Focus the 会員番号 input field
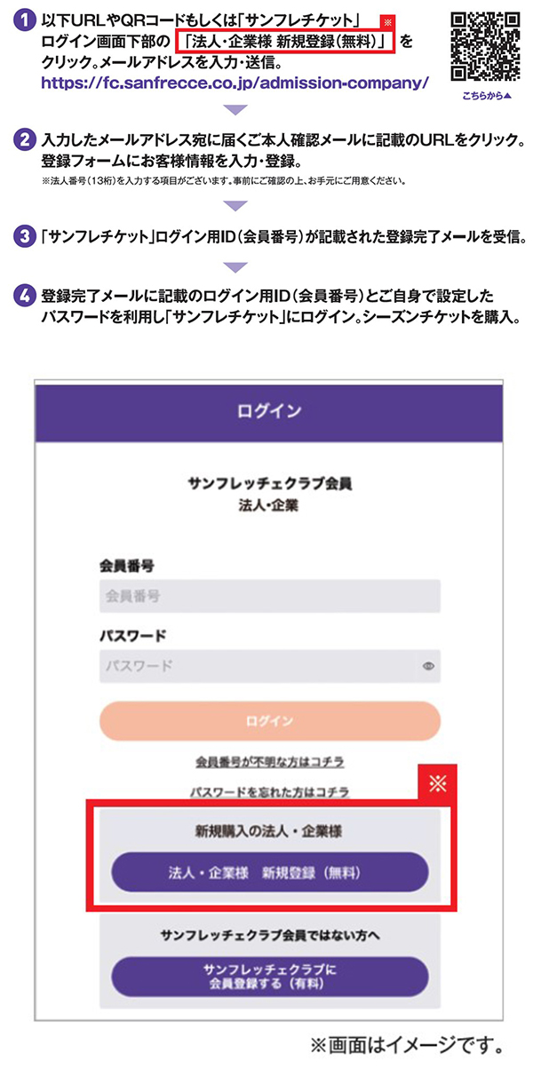Image resolution: width=533 pixels, height=1070 pixels. [x=270, y=596]
